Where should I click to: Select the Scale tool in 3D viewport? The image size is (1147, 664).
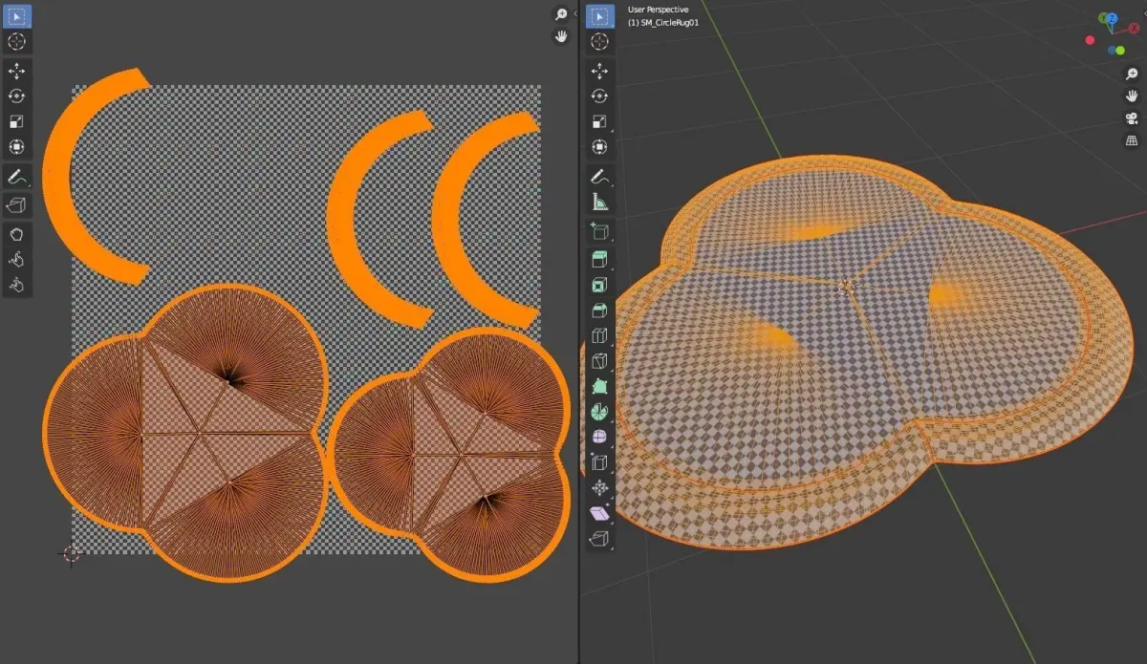pyautogui.click(x=599, y=122)
